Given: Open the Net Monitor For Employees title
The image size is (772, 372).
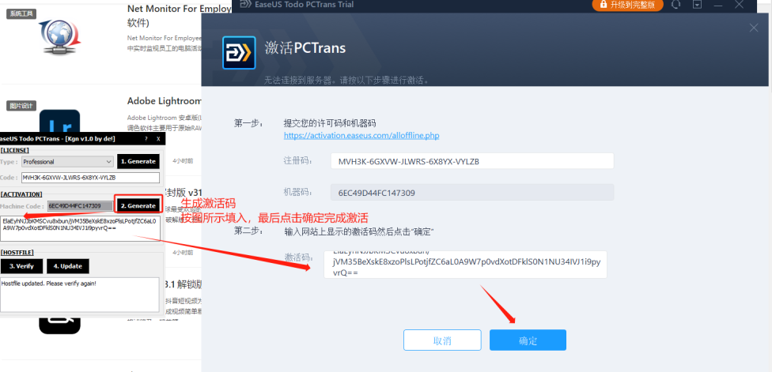Looking at the screenshot, I should 179,9.
